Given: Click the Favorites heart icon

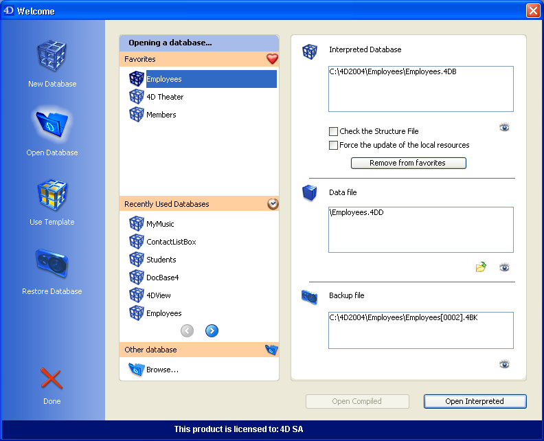Looking at the screenshot, I should click(x=272, y=59).
